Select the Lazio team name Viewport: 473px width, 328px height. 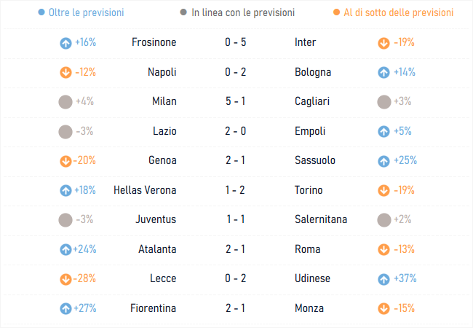click(164, 131)
